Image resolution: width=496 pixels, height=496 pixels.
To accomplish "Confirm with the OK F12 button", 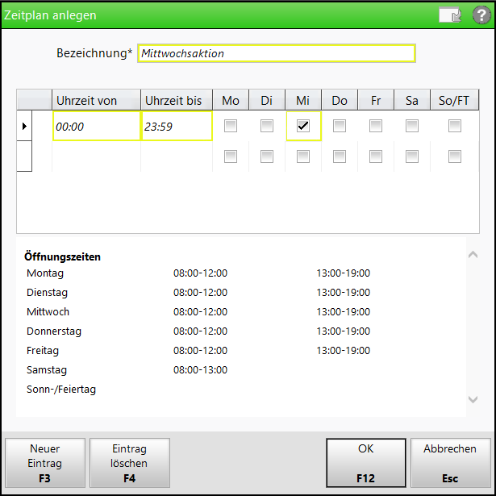I will (365, 463).
